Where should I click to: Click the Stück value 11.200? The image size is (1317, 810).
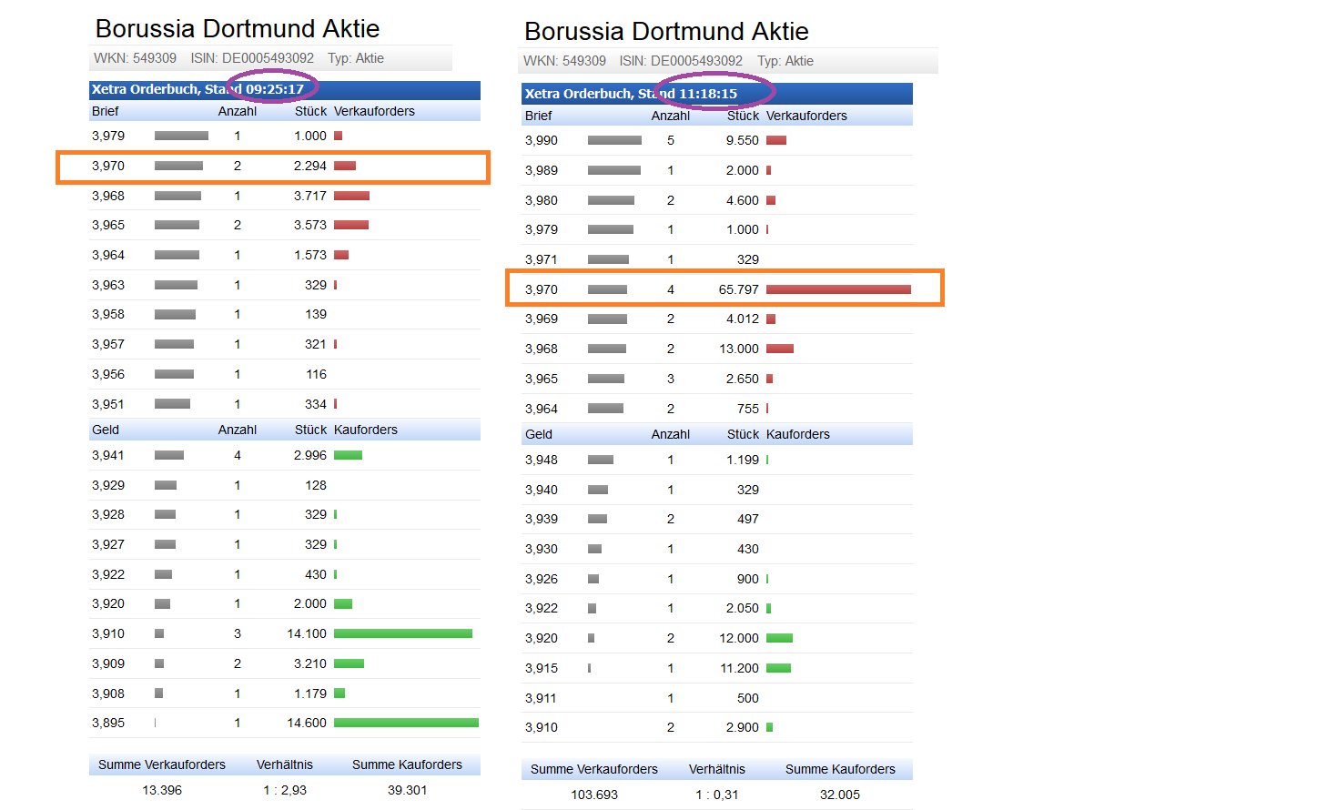[x=739, y=668]
